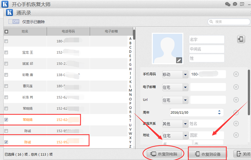Click the family relation 姓名 field
Screen dimensions: 251x160
pyautogui.click(x=206, y=123)
